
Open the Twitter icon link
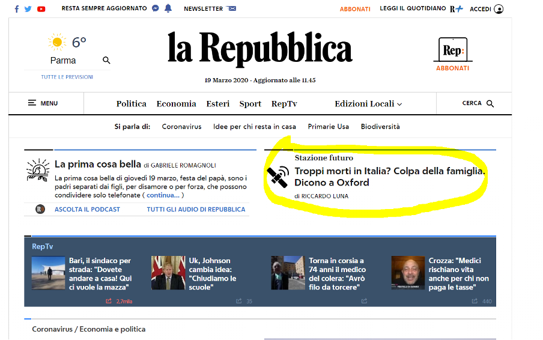click(28, 9)
